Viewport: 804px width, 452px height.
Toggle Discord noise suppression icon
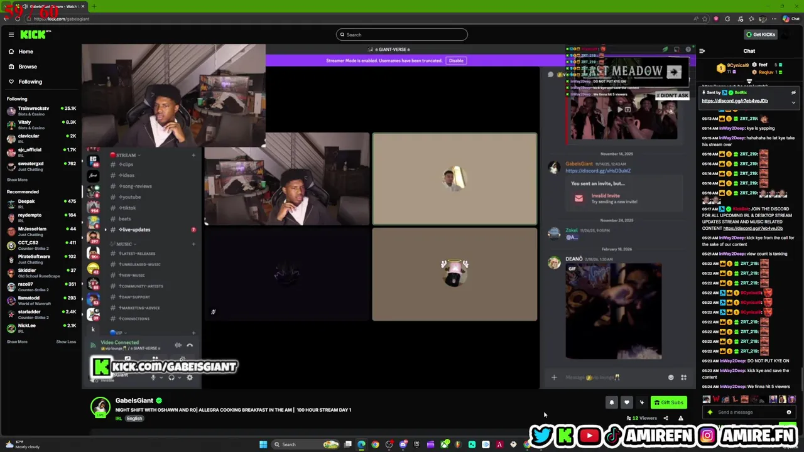tap(178, 345)
